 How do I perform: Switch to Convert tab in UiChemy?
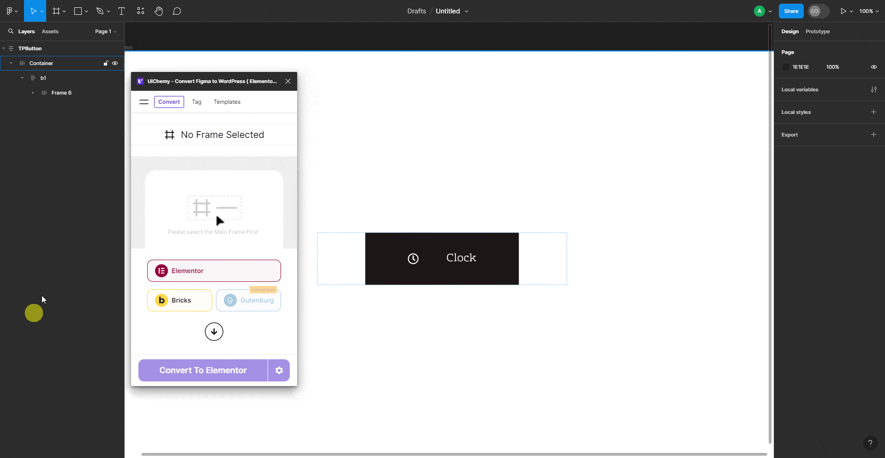169,102
